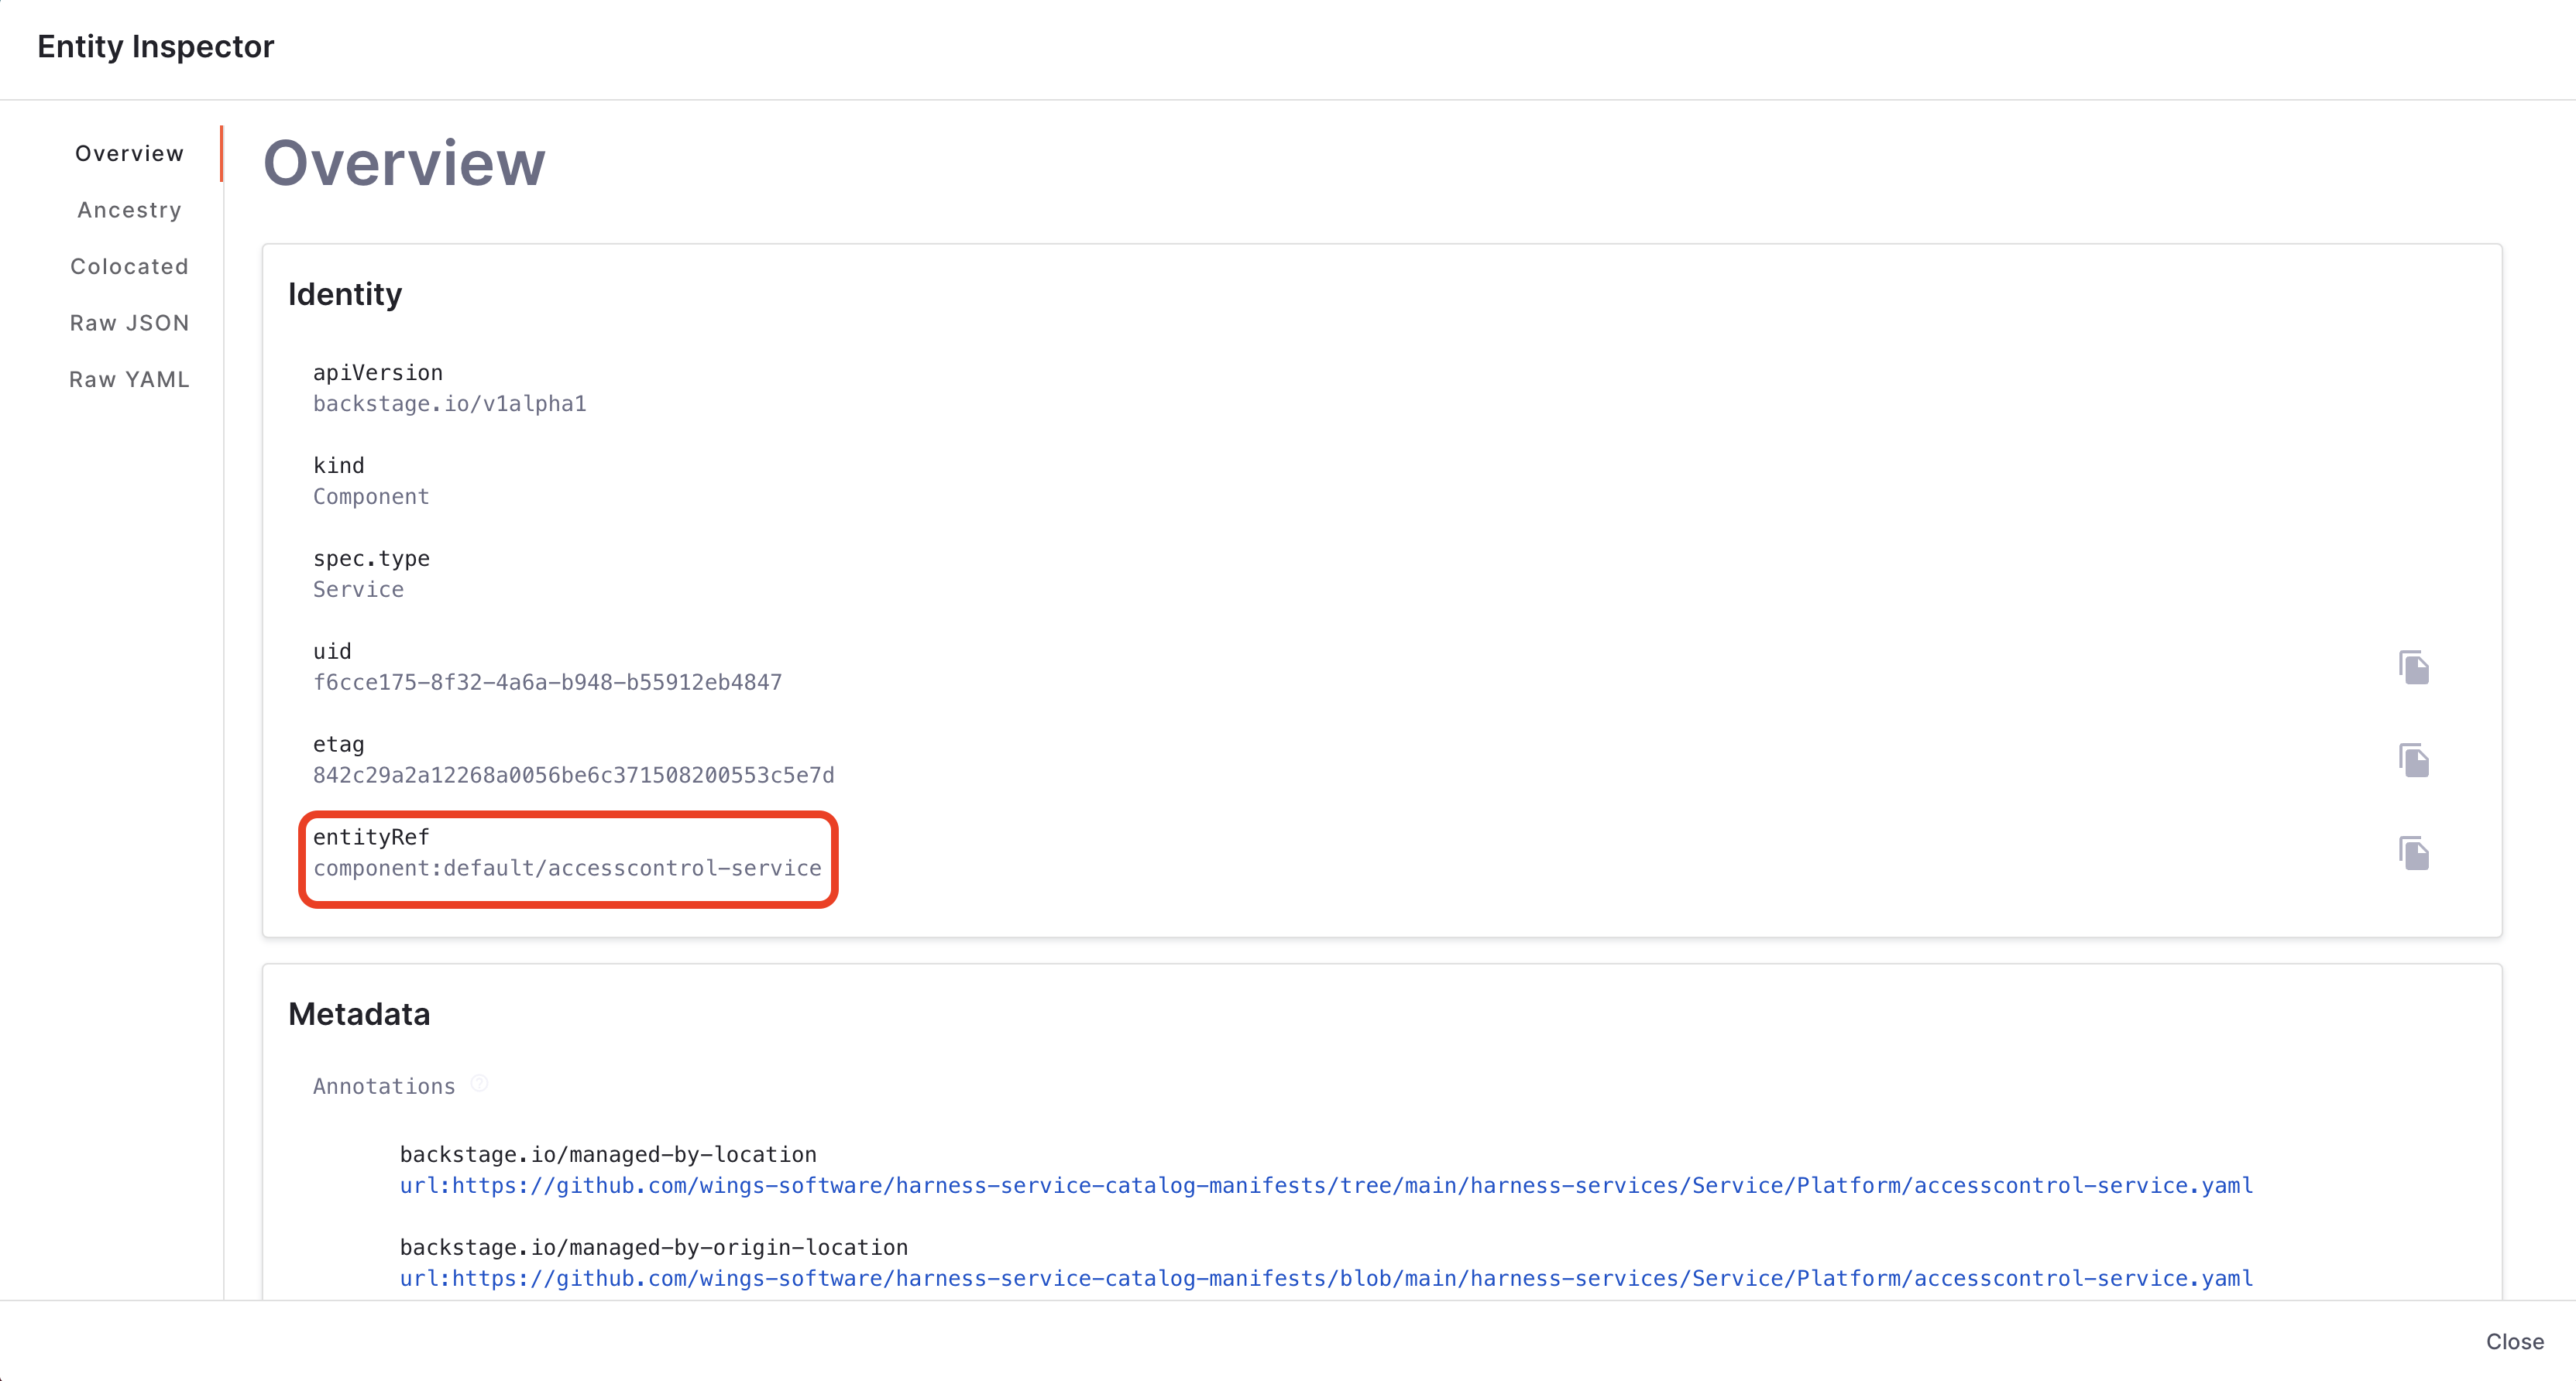Copy the etag value
2576x1381 pixels.
coord(2413,760)
